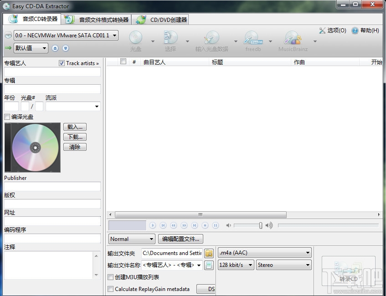
Task: Click the green arrow profile icon
Action: click(x=8, y=48)
